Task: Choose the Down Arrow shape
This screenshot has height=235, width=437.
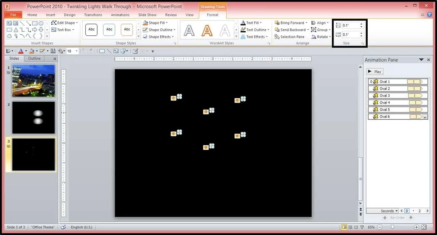Action: [x=41, y=30]
